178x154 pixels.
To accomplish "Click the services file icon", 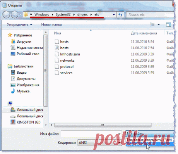I will tap(57, 73).
